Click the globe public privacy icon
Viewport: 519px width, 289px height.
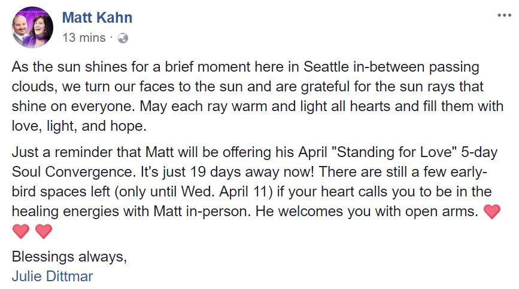tap(124, 38)
